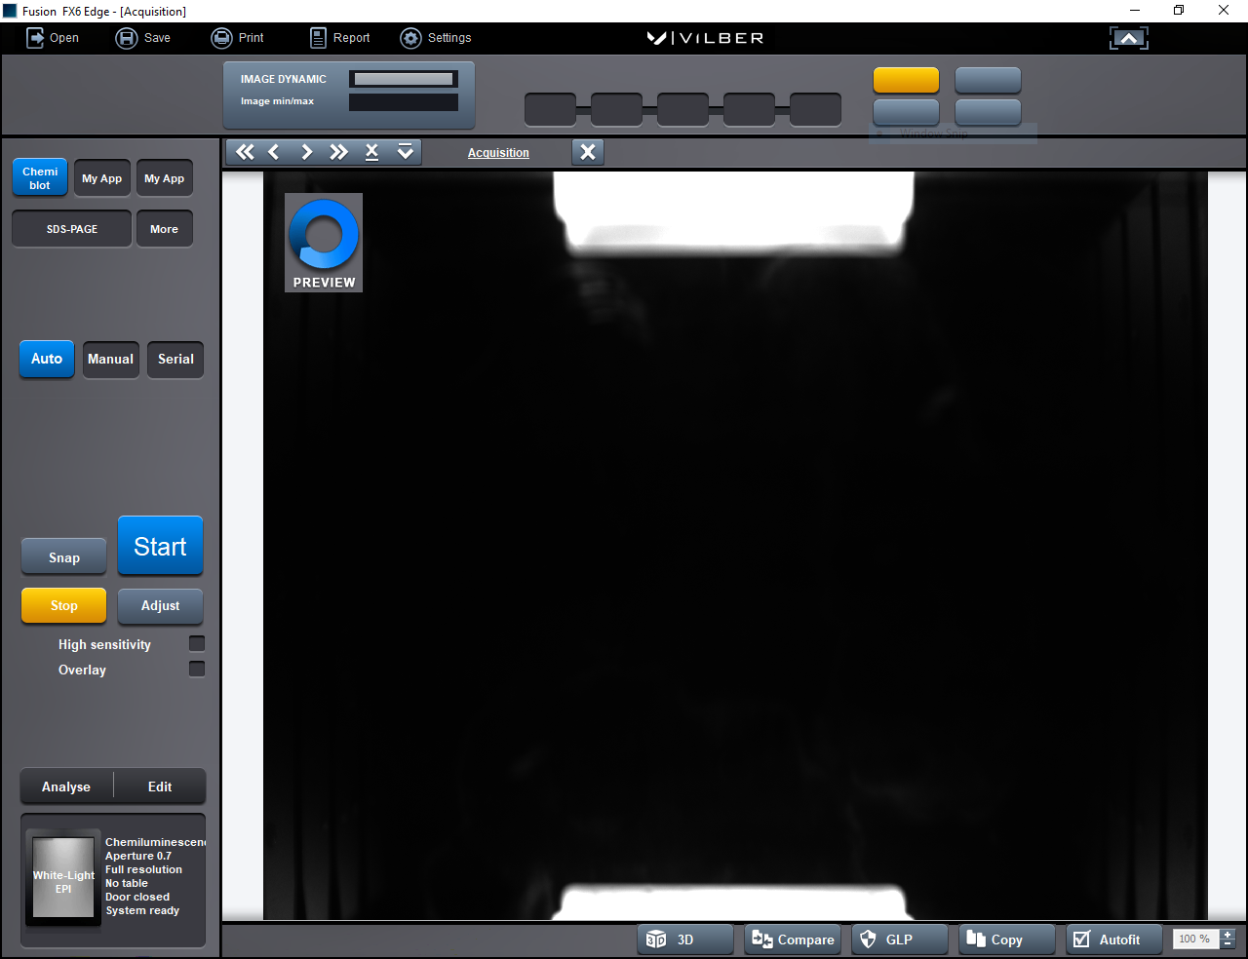Image resolution: width=1248 pixels, height=959 pixels.
Task: Open the Print dialog
Action: pos(237,38)
